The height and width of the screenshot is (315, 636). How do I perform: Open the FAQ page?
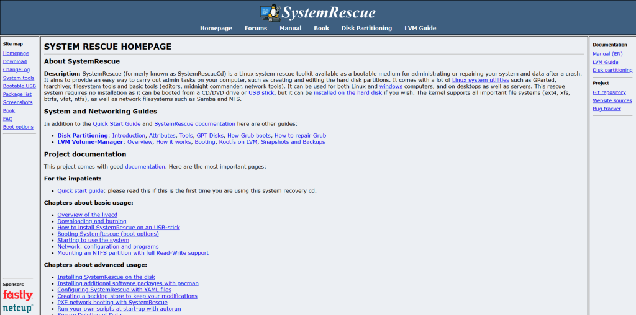7,118
